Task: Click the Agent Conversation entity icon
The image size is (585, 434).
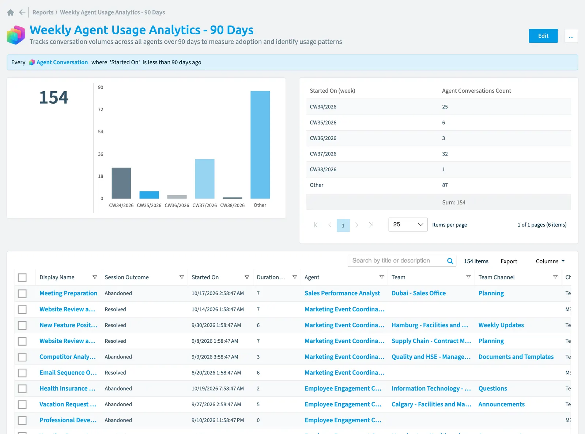Action: coord(32,62)
